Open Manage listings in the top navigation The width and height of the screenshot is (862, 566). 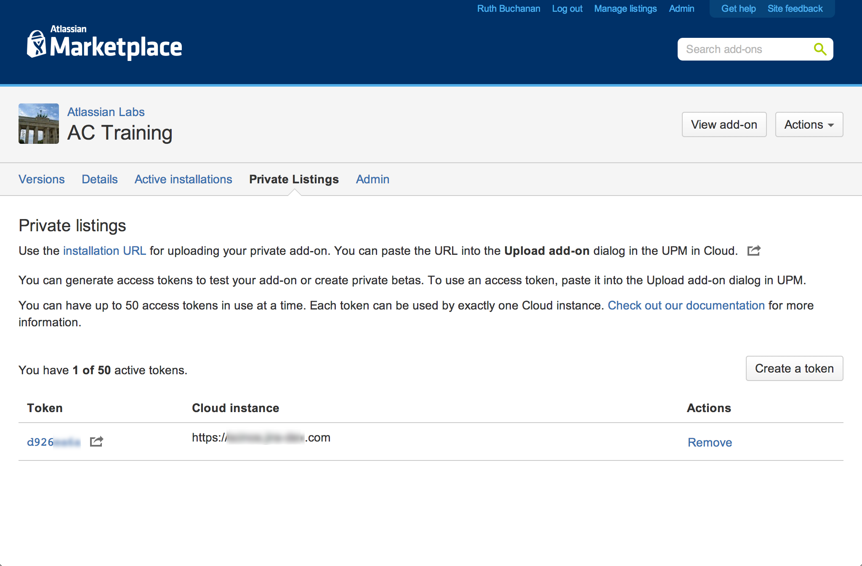coord(625,8)
